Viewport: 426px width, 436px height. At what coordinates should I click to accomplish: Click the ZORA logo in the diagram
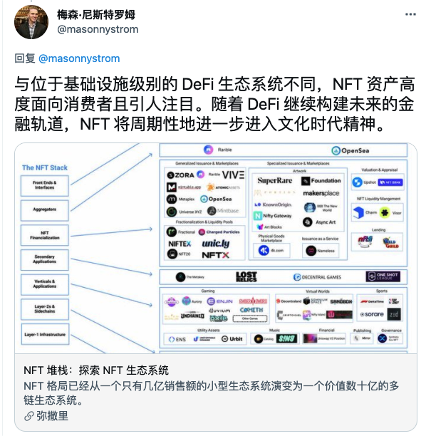point(180,175)
